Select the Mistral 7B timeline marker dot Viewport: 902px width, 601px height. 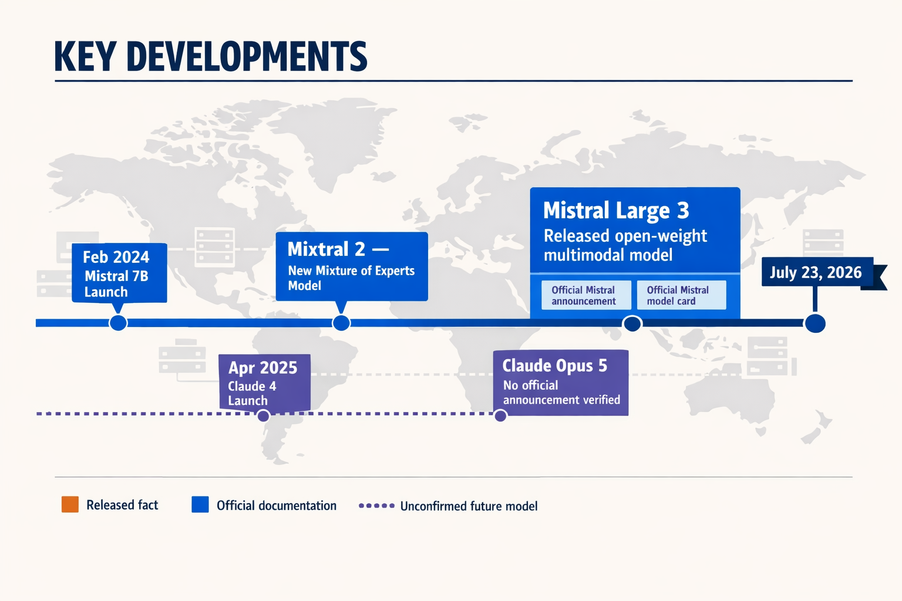tap(119, 323)
